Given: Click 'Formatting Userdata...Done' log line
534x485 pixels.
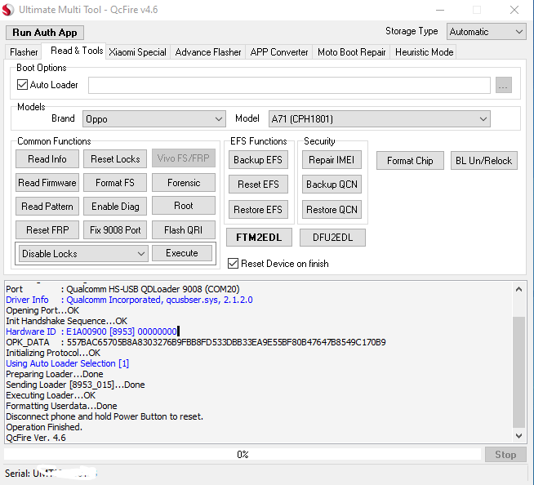Looking at the screenshot, I should [61, 406].
